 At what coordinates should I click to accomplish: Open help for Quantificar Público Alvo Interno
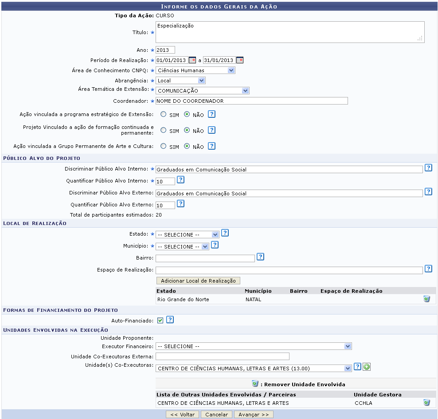pyautogui.click(x=181, y=179)
